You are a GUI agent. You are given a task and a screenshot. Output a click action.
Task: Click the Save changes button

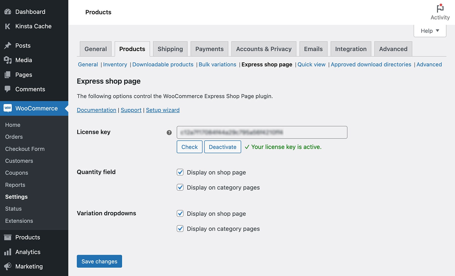pos(99,261)
